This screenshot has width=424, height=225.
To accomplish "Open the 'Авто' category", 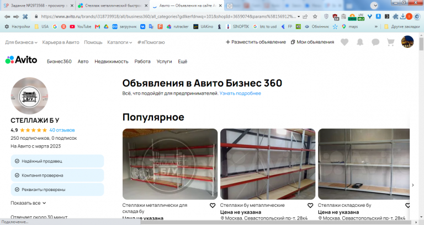I will point(83,62).
